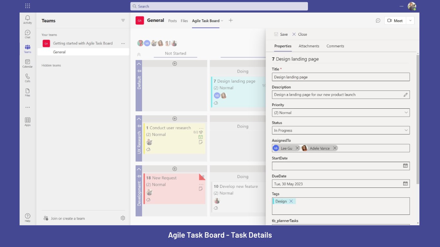Click Join or create a team
The width and height of the screenshot is (440, 247).
pos(64,218)
